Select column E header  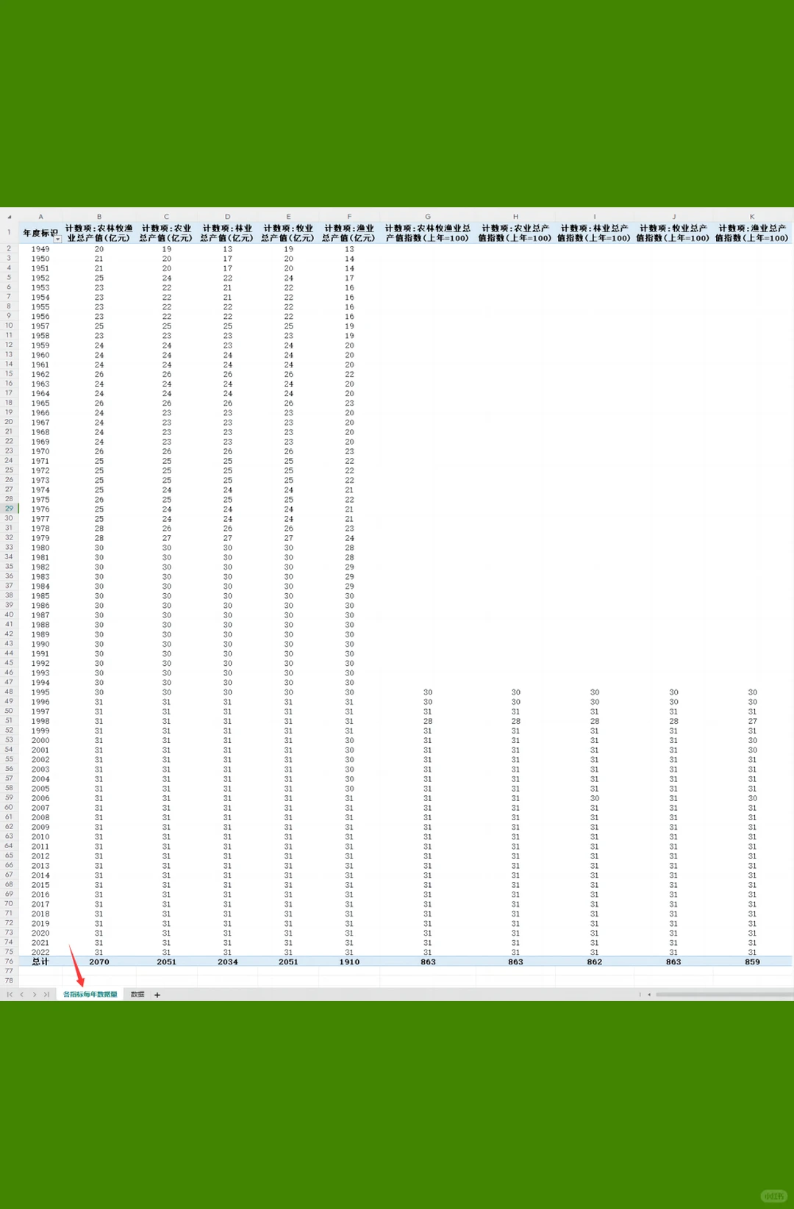click(288, 217)
